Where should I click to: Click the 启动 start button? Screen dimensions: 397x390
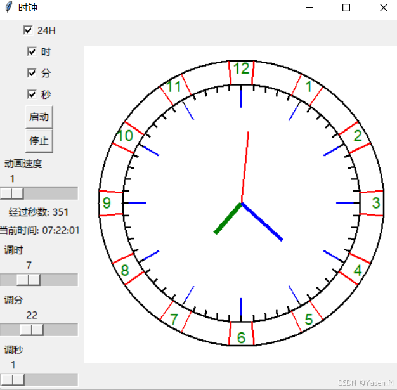pos(39,117)
